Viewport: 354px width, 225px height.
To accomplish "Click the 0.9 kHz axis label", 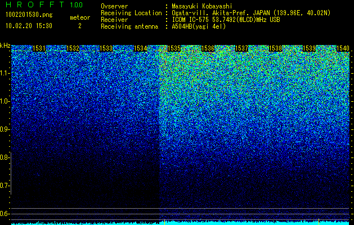I will [x=4, y=129].
